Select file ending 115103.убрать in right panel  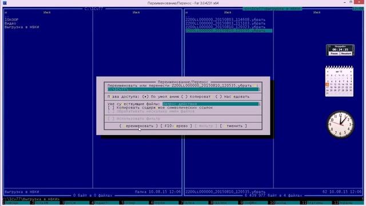pos(225,23)
